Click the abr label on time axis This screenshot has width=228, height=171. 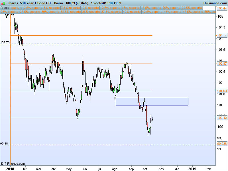54,169
